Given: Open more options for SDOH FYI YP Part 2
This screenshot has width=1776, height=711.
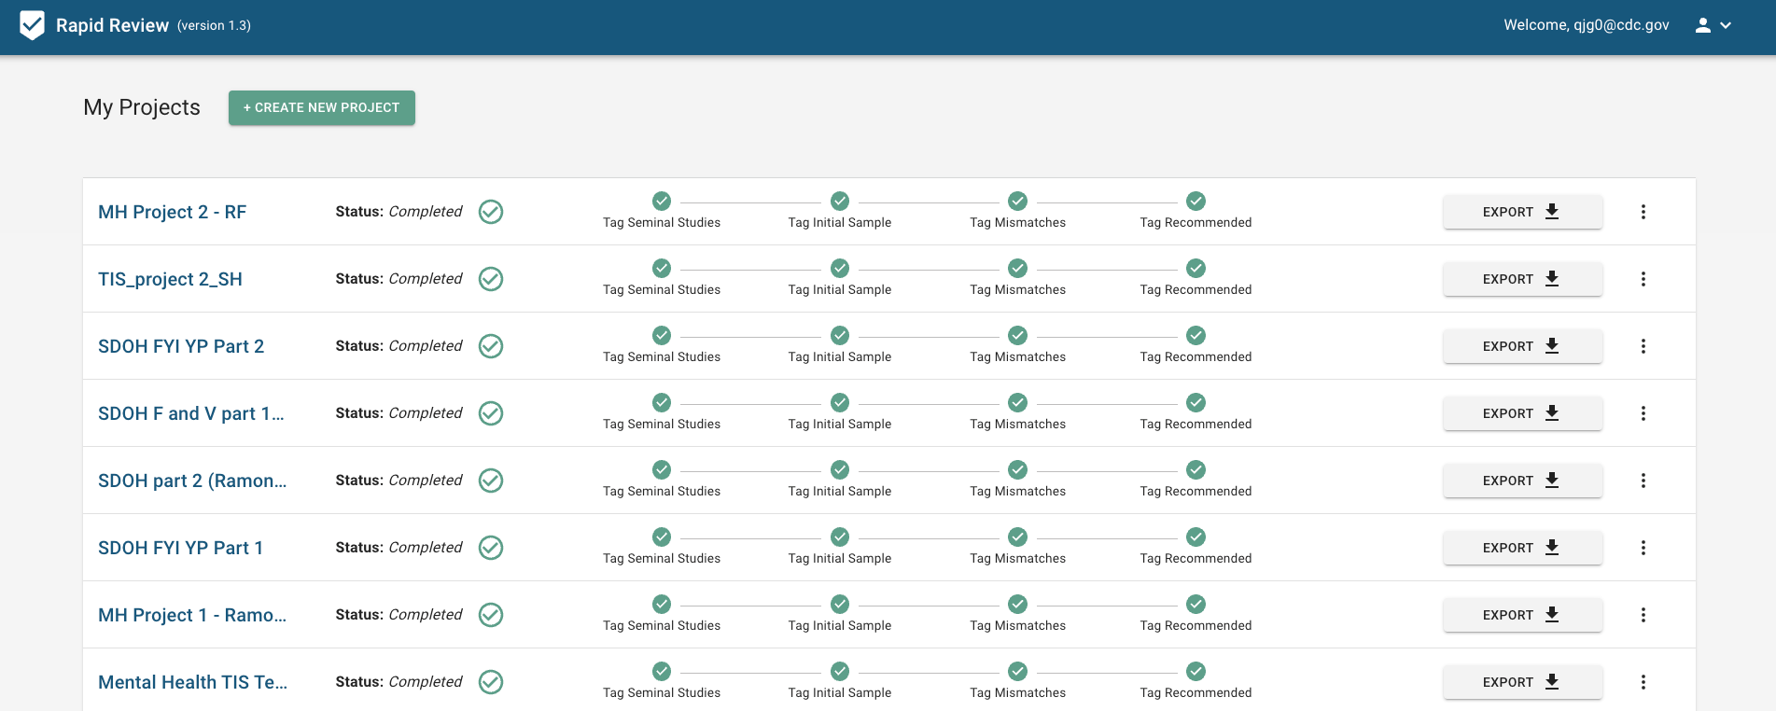Looking at the screenshot, I should coord(1643,346).
